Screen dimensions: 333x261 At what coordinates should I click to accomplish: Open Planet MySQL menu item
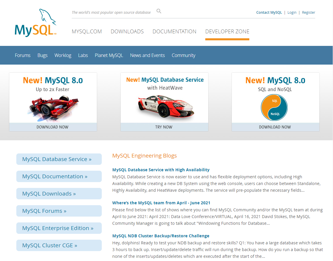click(109, 55)
